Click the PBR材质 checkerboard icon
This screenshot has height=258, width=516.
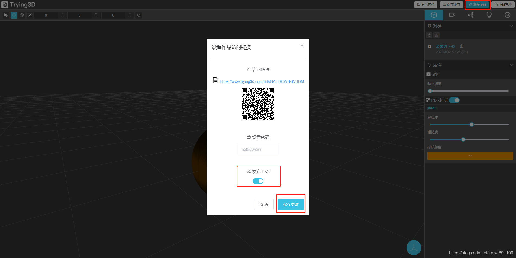tap(428, 100)
